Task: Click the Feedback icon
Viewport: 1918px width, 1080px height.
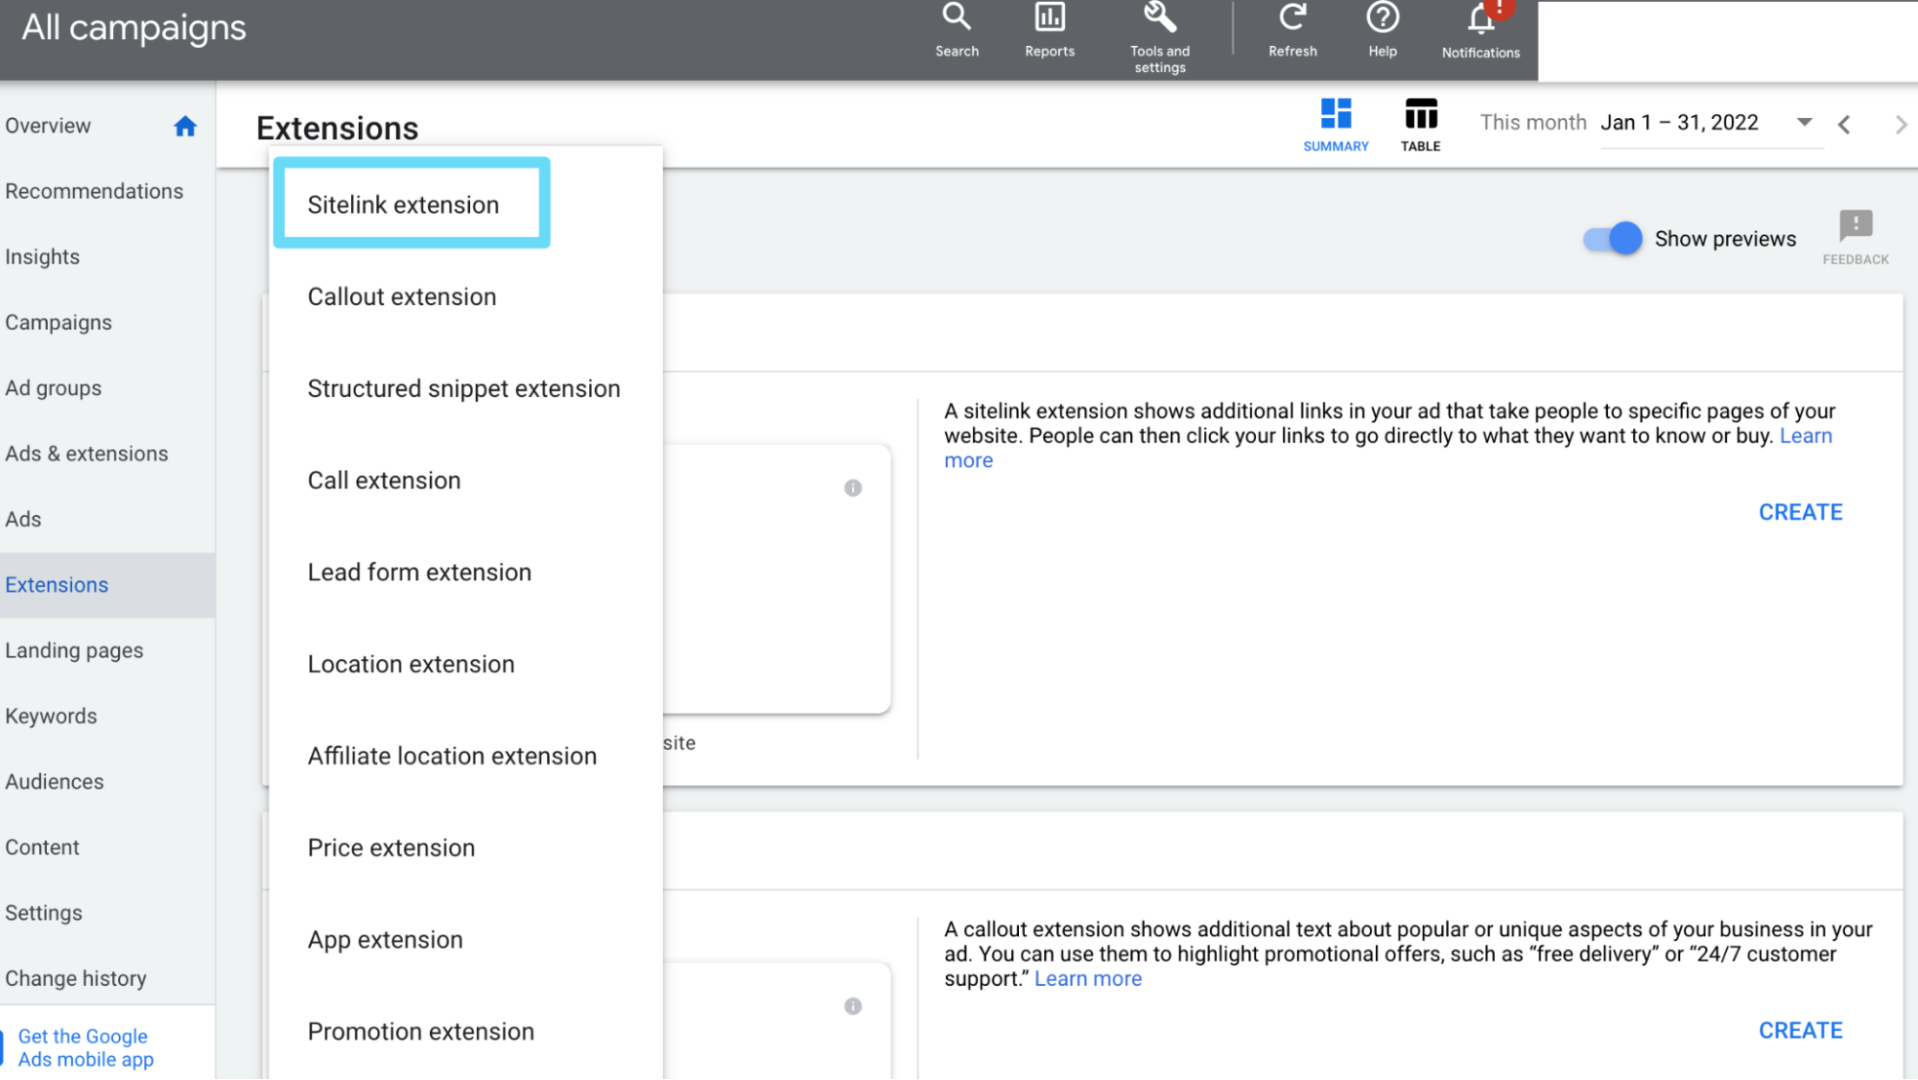Action: [x=1856, y=226]
